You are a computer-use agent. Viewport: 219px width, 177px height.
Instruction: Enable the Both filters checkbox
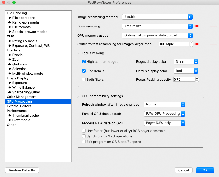point(84,80)
